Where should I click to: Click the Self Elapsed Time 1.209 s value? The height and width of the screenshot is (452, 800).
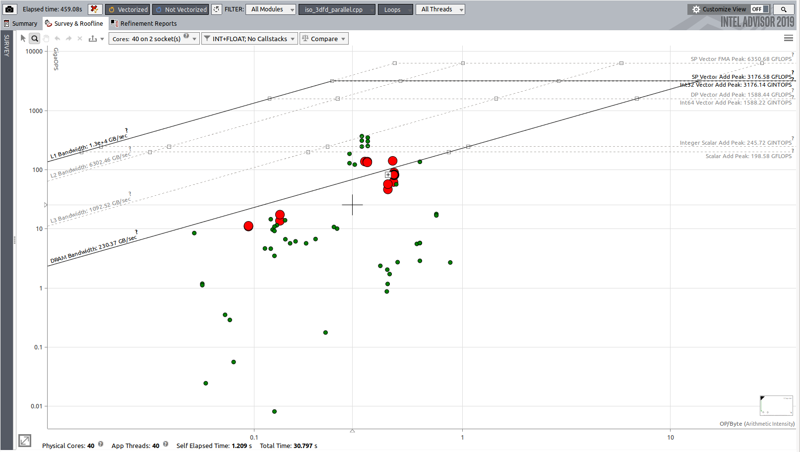pyautogui.click(x=242, y=446)
